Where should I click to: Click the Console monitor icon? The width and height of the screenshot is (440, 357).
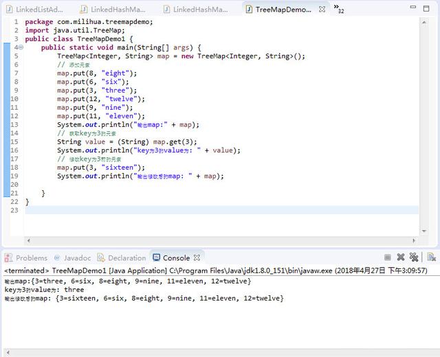pos(156,257)
